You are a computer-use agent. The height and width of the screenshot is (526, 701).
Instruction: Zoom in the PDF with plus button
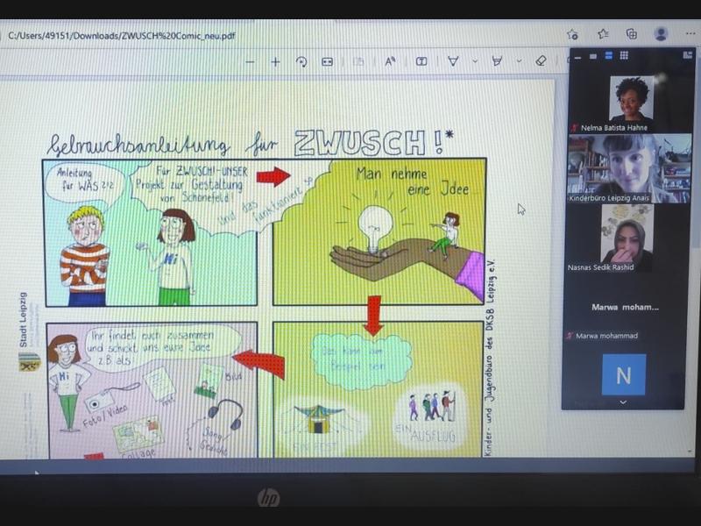click(275, 62)
